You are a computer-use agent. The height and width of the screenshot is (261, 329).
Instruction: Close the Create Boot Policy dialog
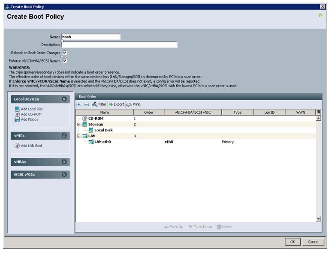click(x=323, y=7)
